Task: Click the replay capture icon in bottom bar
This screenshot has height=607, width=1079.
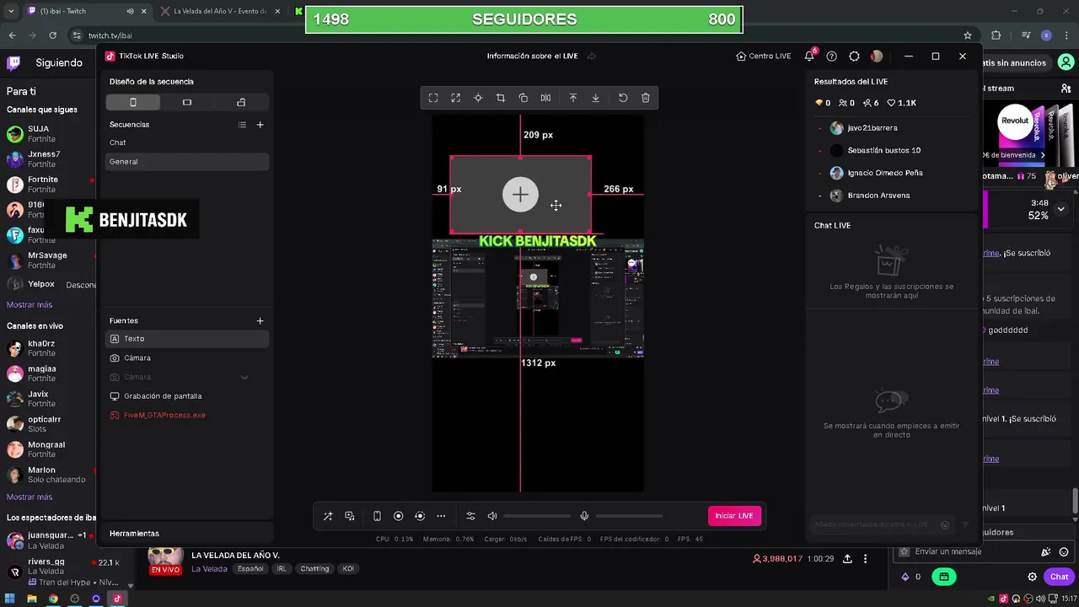Action: (420, 516)
